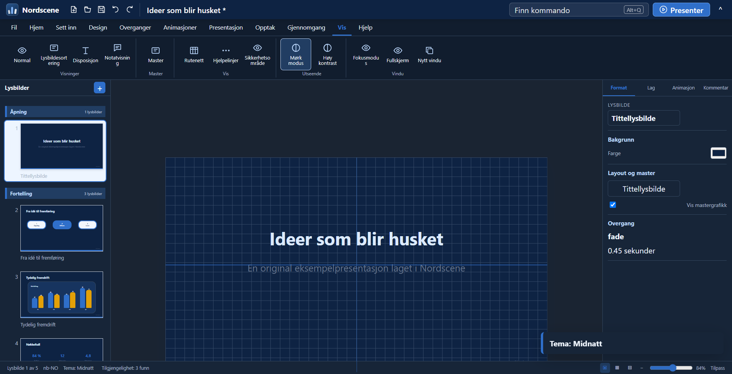Viewport: 732px width, 374px height.
Task: Enable Høy kontrast mode
Action: point(327,55)
